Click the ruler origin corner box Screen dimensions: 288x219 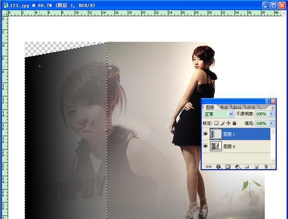click(4, 13)
